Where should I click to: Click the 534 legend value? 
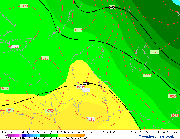(44, 138)
